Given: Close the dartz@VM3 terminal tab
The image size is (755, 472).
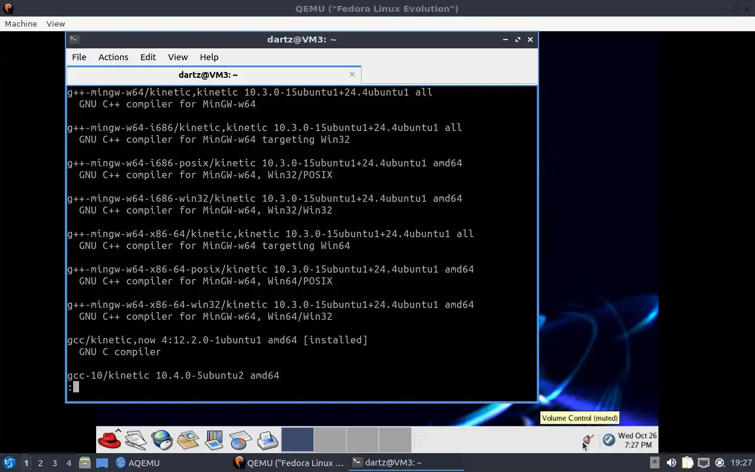Looking at the screenshot, I should pyautogui.click(x=352, y=74).
